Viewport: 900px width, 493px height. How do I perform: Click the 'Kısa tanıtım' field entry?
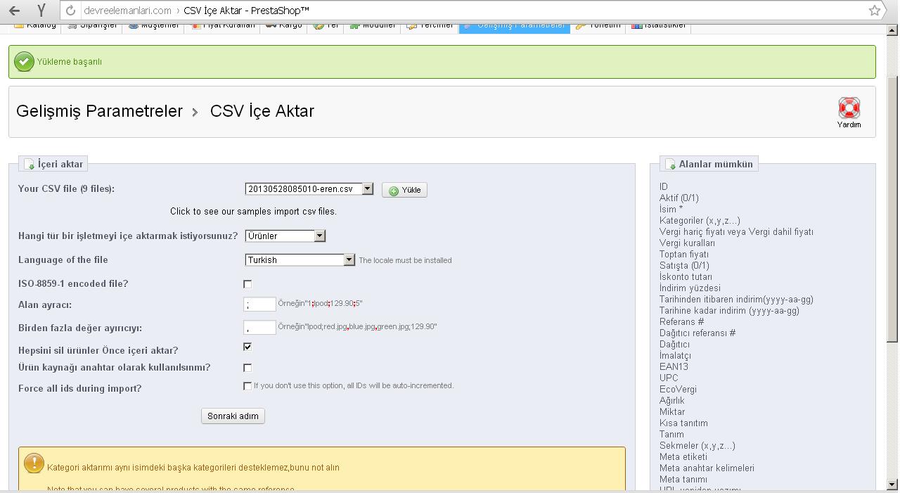683,423
